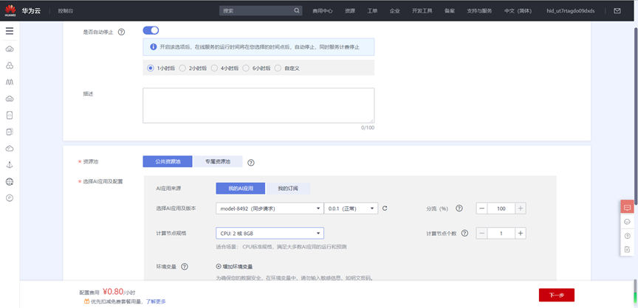Select the 6小时后 radio option
The width and height of the screenshot is (638, 308).
[246, 69]
